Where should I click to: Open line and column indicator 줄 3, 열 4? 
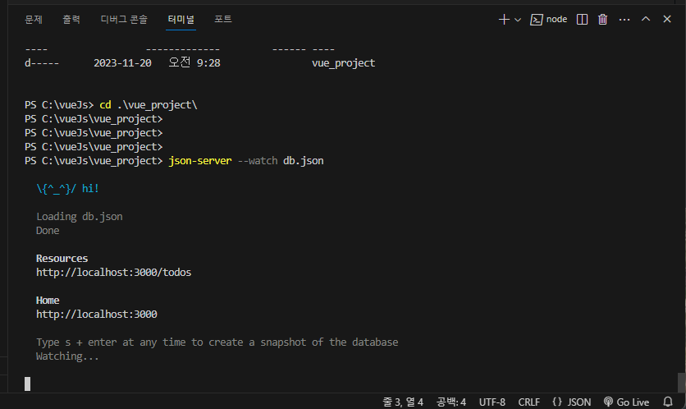[403, 402]
